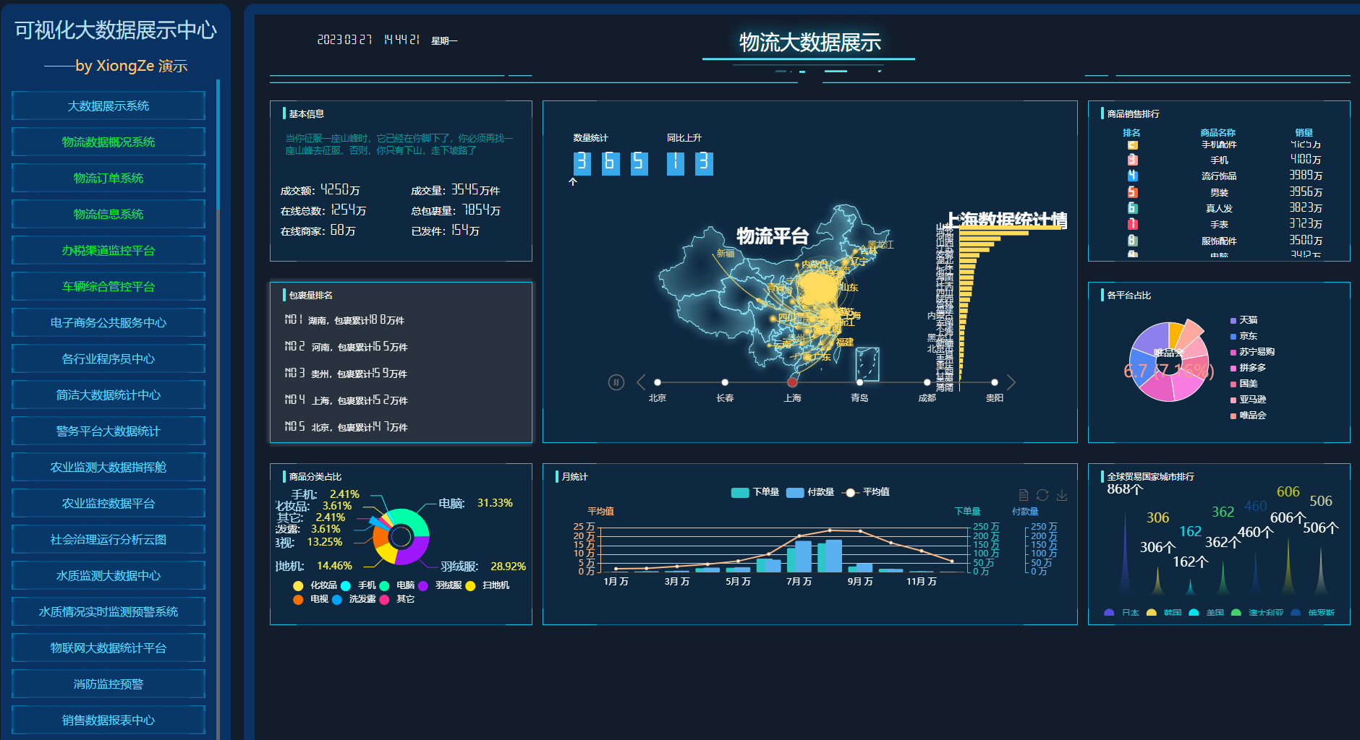Go to 农业监测大数据指挥舱 link
The image size is (1360, 740).
click(109, 467)
